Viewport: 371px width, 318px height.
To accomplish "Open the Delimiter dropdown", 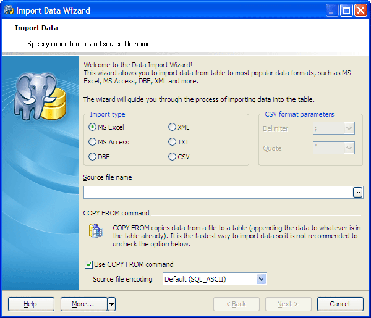I will [349, 128].
